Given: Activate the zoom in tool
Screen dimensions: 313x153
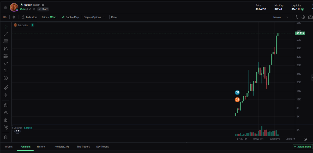Looking at the screenshot, I should tap(6, 95).
